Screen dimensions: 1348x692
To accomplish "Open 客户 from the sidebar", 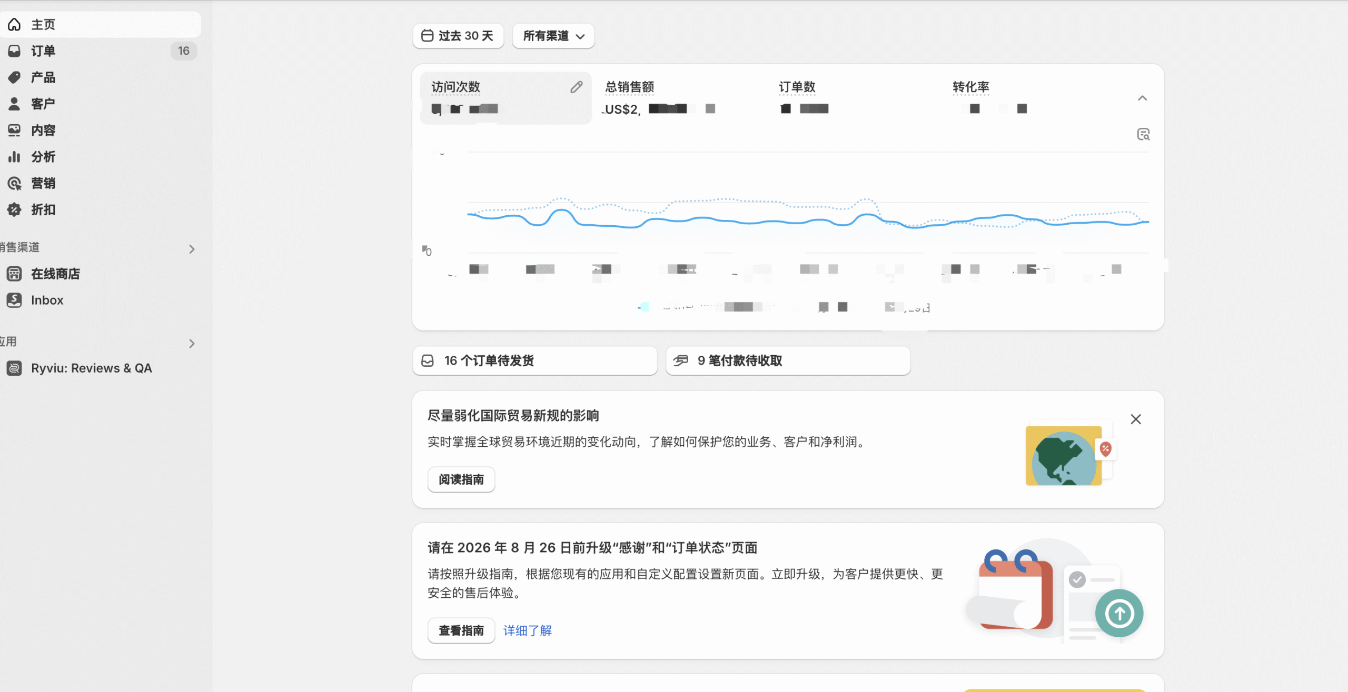I will [x=43, y=104].
